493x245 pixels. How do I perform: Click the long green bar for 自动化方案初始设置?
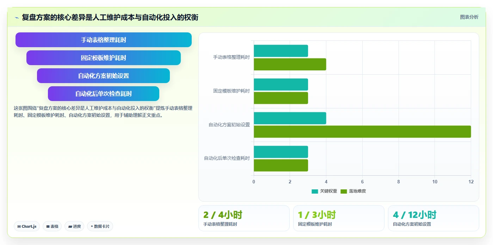362,132
